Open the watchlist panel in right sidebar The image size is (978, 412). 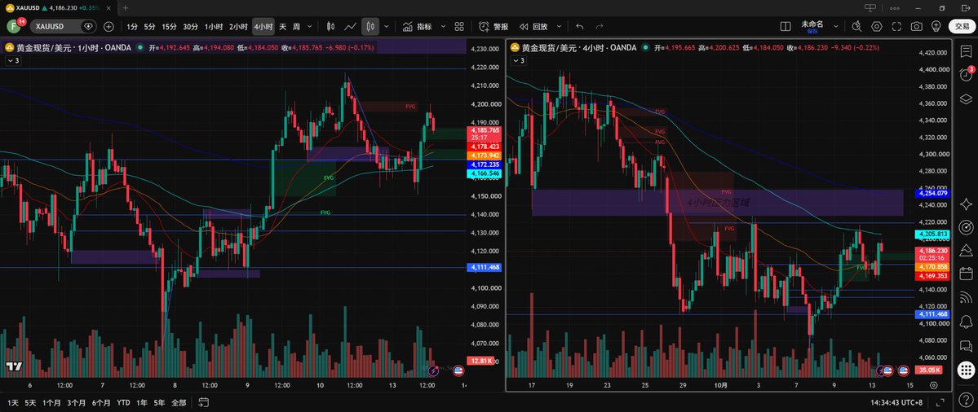[966, 52]
